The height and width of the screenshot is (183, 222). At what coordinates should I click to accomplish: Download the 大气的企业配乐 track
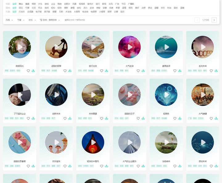(x=143, y=166)
